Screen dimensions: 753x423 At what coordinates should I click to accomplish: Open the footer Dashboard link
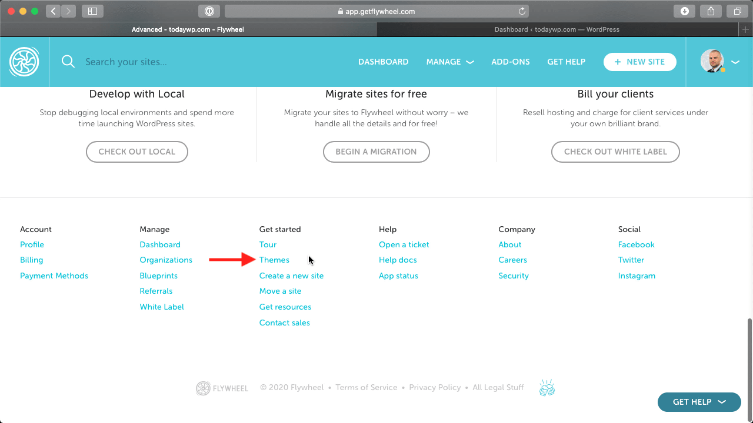point(160,244)
